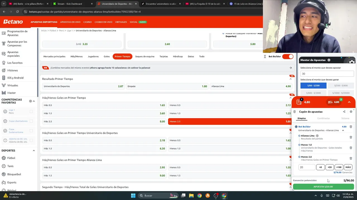Open Los favoritos heart icon
The image size is (357, 200).
4,63
